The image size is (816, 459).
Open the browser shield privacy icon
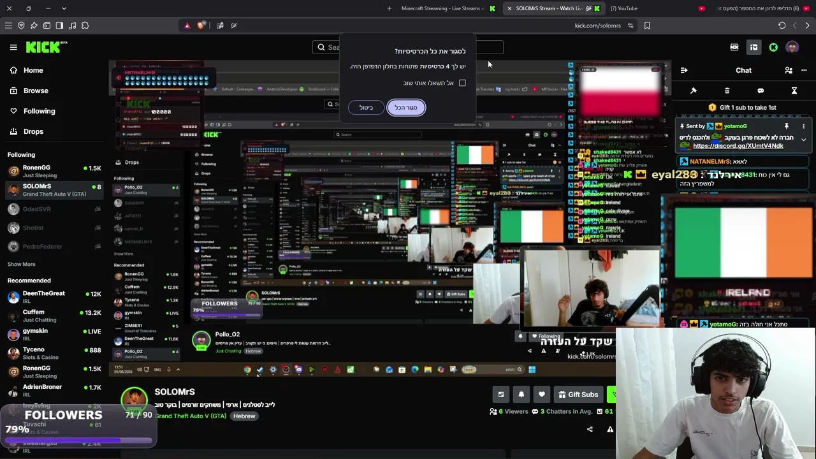21,25
